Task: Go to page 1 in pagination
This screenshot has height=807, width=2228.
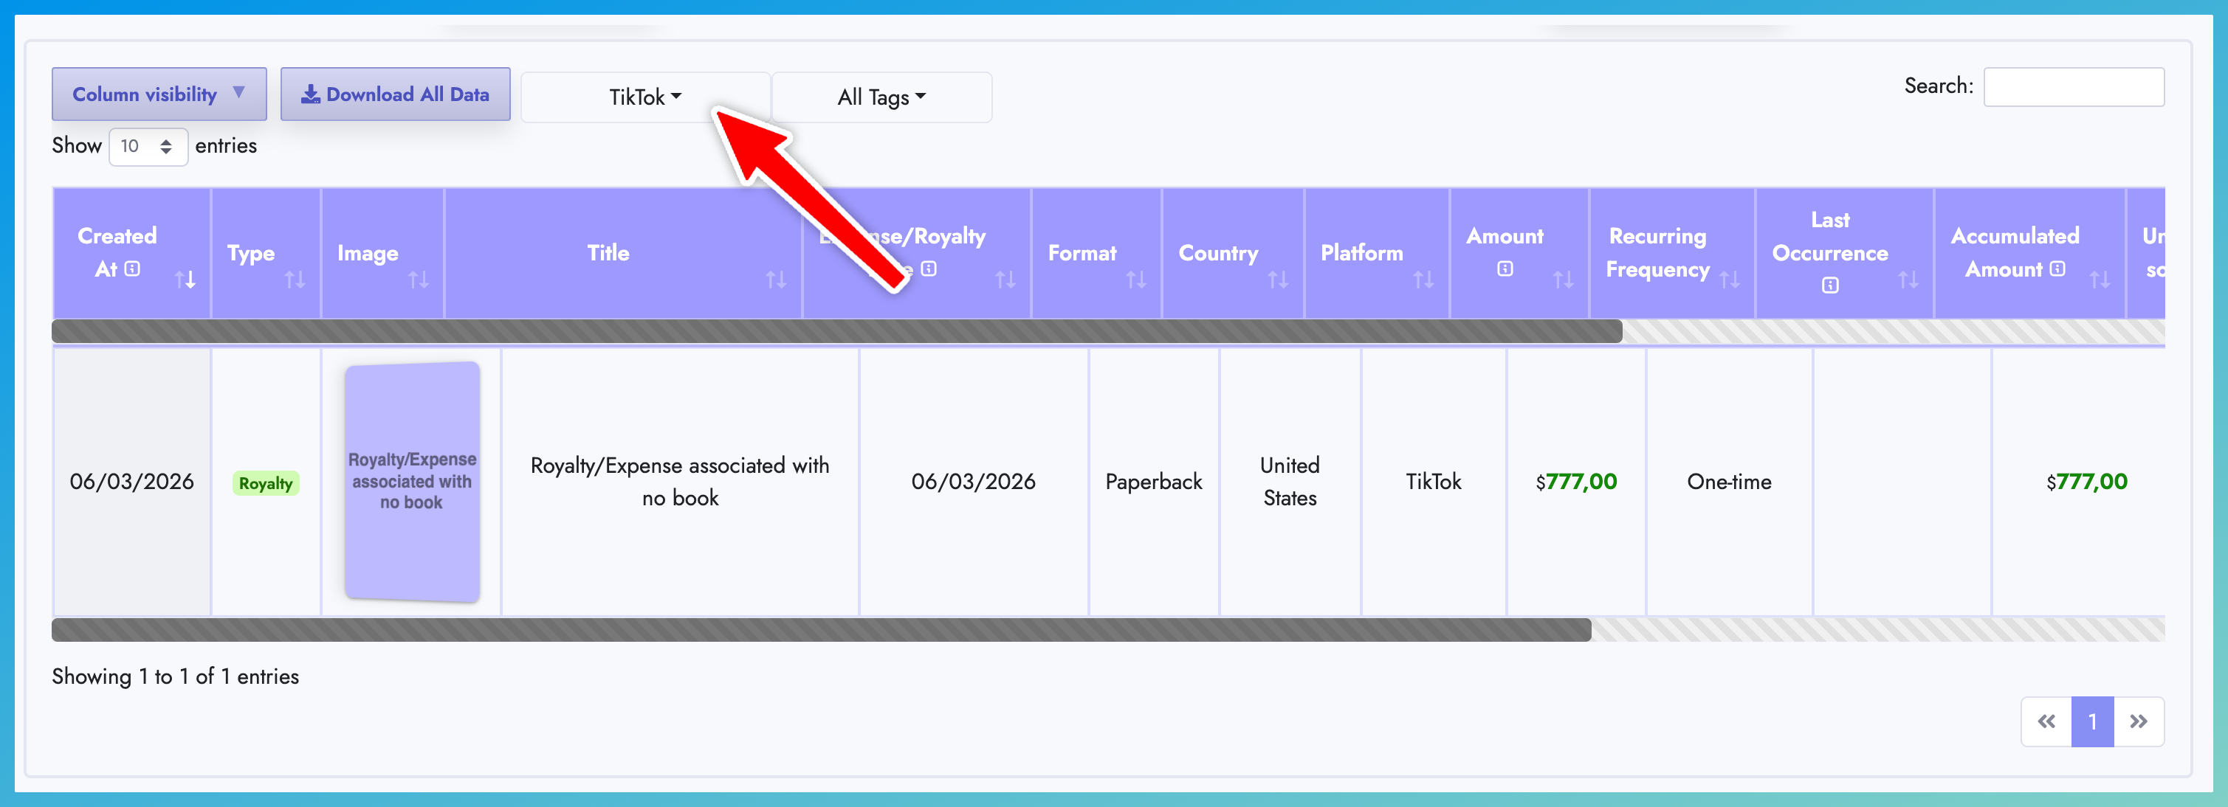Action: tap(2091, 721)
